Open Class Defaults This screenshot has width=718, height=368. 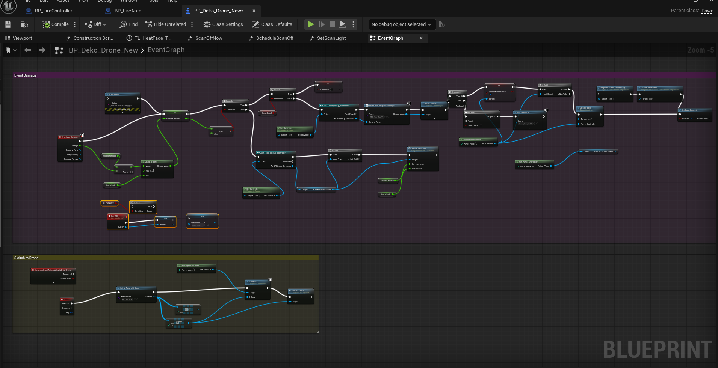272,24
